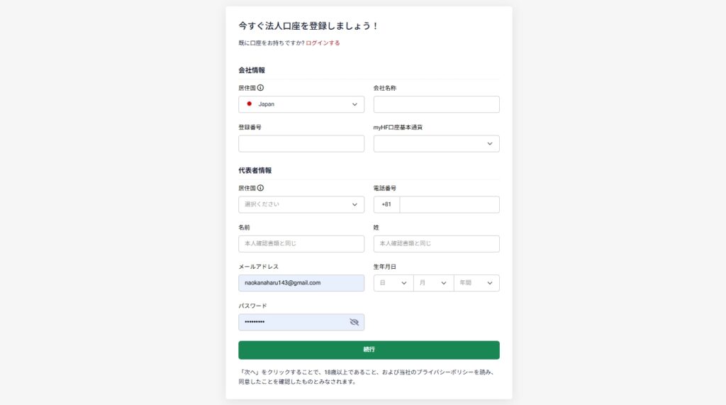Open the birth month 月 dropdown
The image size is (726, 405).
433,283
